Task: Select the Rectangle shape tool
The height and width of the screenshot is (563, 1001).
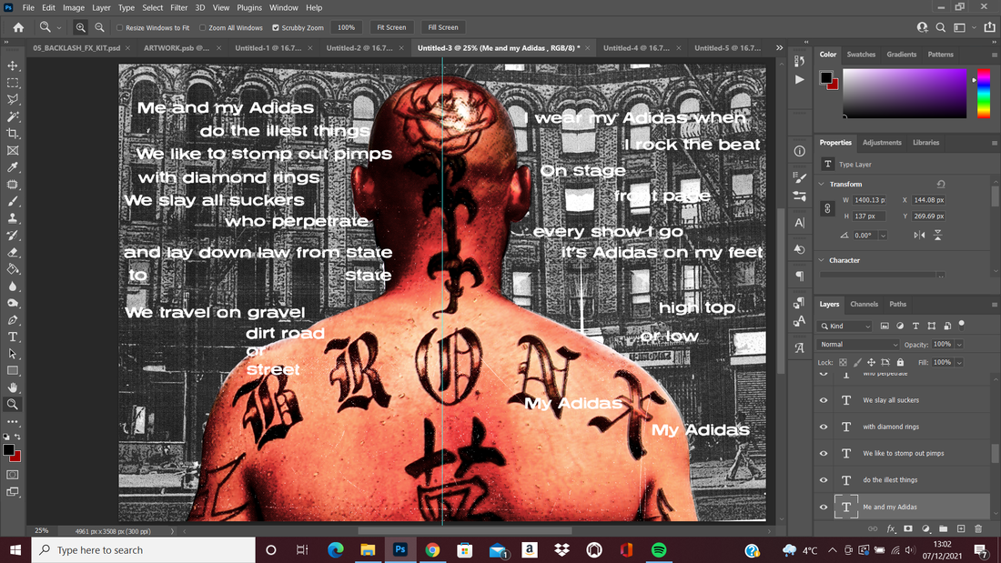Action: coord(13,371)
